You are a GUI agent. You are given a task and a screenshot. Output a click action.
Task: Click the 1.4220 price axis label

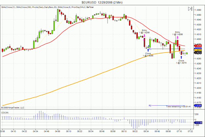[198, 78]
